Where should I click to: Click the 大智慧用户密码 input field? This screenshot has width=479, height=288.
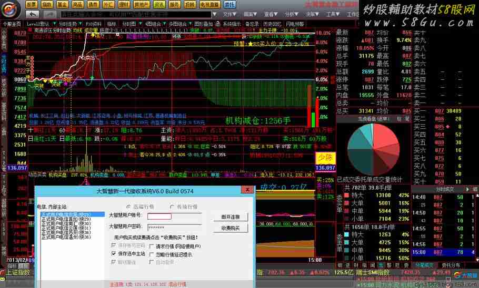(174, 228)
